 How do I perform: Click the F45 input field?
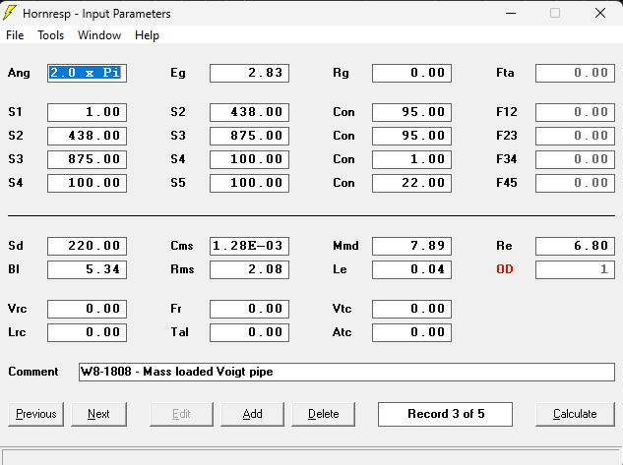(x=576, y=183)
